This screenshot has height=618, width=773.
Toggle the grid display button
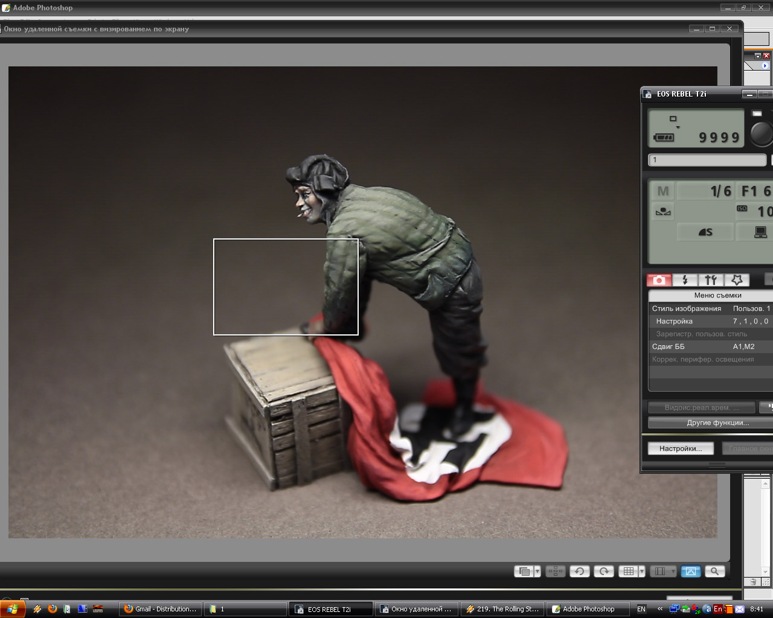pos(628,571)
